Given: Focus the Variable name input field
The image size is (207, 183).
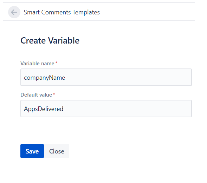Looking at the screenshot, I should point(106,77).
